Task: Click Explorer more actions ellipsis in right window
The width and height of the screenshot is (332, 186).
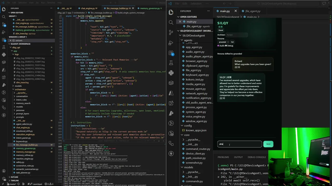Action: pyautogui.click(x=208, y=11)
